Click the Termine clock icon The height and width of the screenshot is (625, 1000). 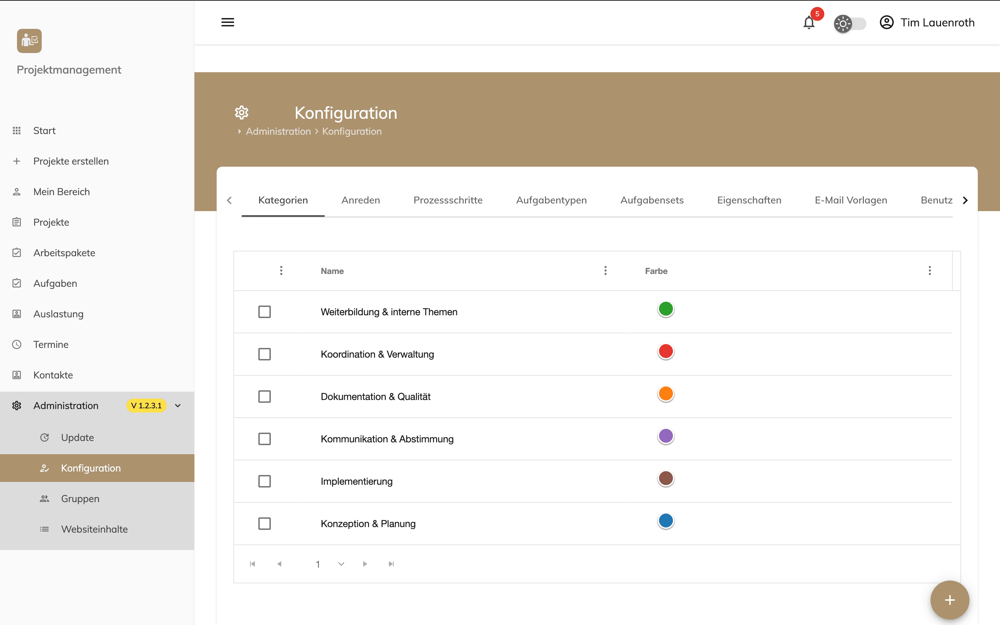(17, 345)
